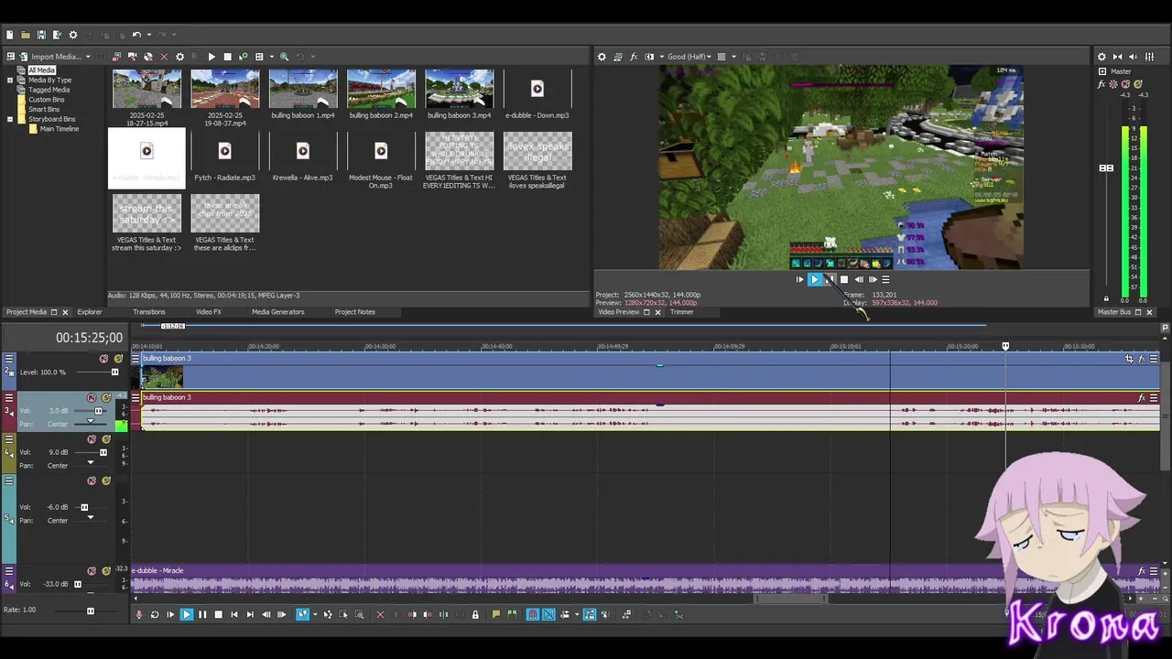Viewport: 1172px width, 659px height.
Task: Undo the last action
Action: [136, 35]
